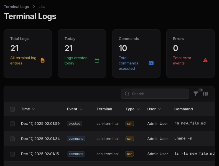
Task: Click the rm new_file.md command text
Action: (x=190, y=123)
